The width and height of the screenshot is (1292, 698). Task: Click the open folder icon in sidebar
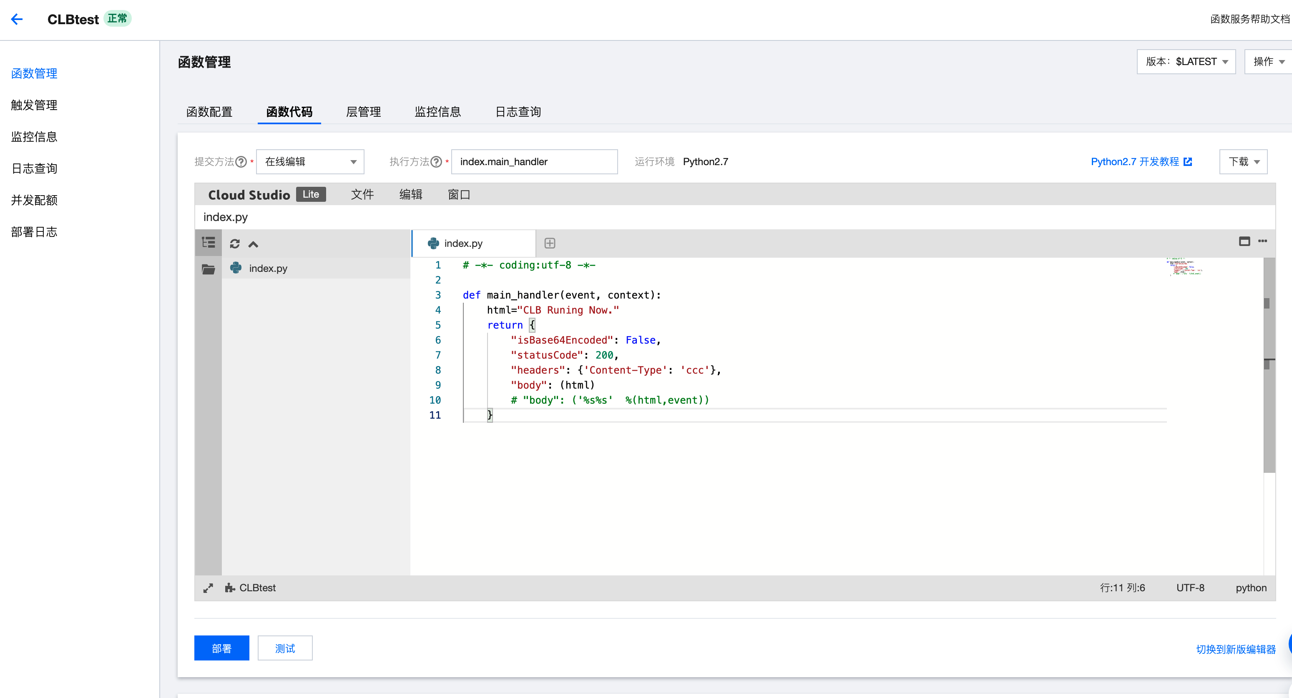click(x=208, y=269)
